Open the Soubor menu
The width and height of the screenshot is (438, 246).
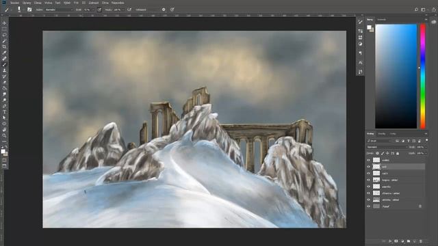pos(14,3)
